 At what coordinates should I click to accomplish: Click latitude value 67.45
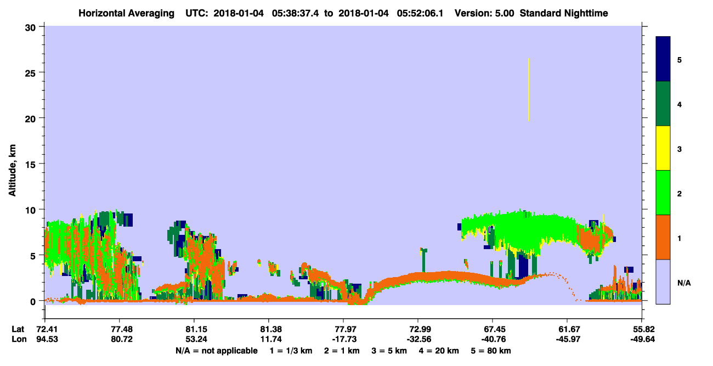(493, 329)
